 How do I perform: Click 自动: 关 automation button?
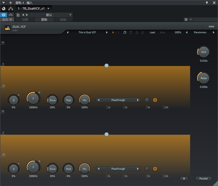click(x=7, y=20)
